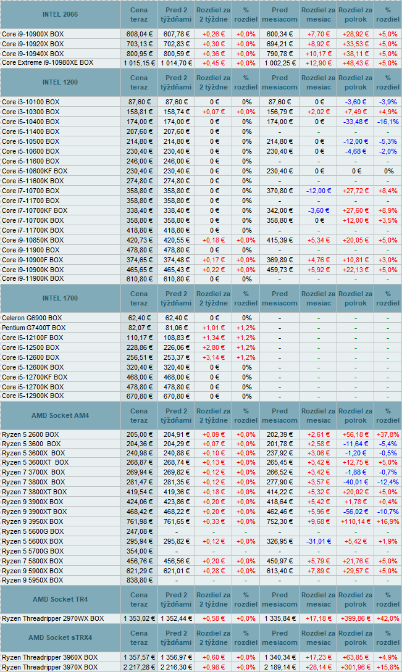Screen dimensions: 402x672
Task: Click the 370,80 € month-ago price for i7-10700
Action: (x=280, y=191)
